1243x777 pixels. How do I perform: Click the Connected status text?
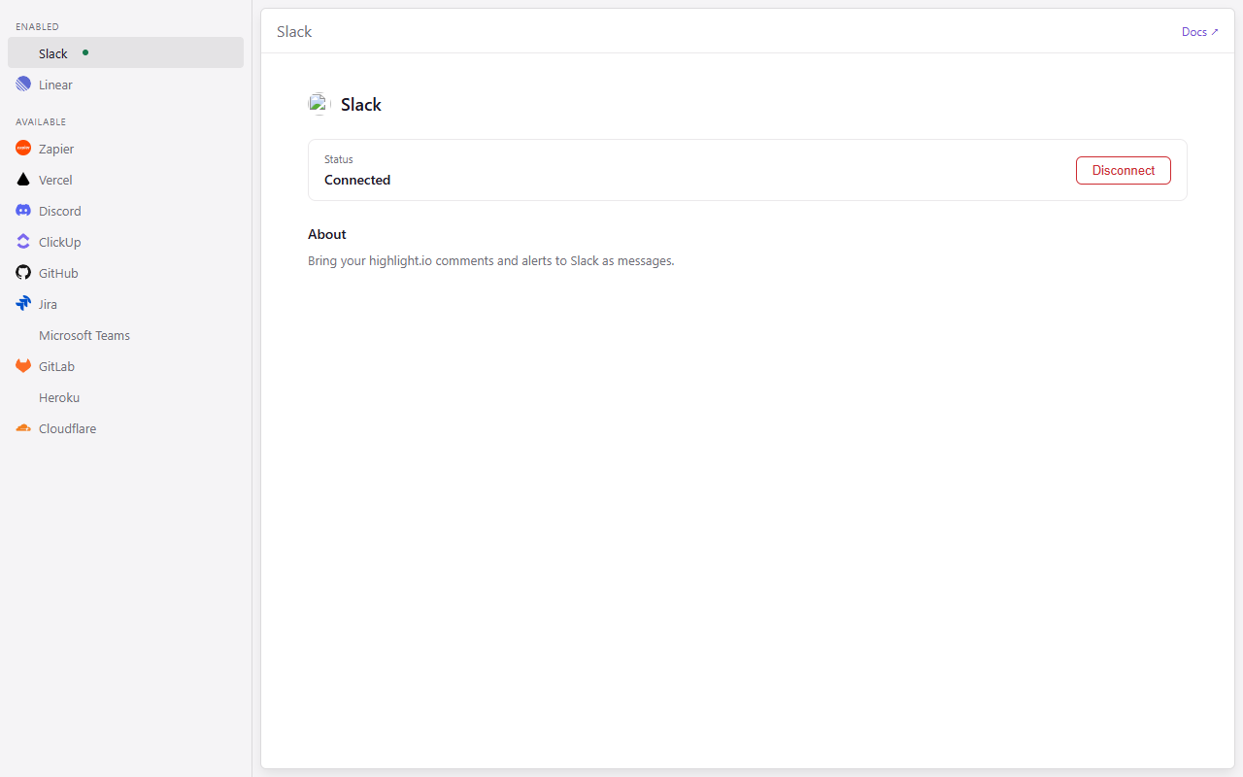(x=357, y=180)
